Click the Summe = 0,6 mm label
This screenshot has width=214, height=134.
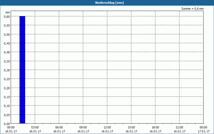[x=192, y=9]
